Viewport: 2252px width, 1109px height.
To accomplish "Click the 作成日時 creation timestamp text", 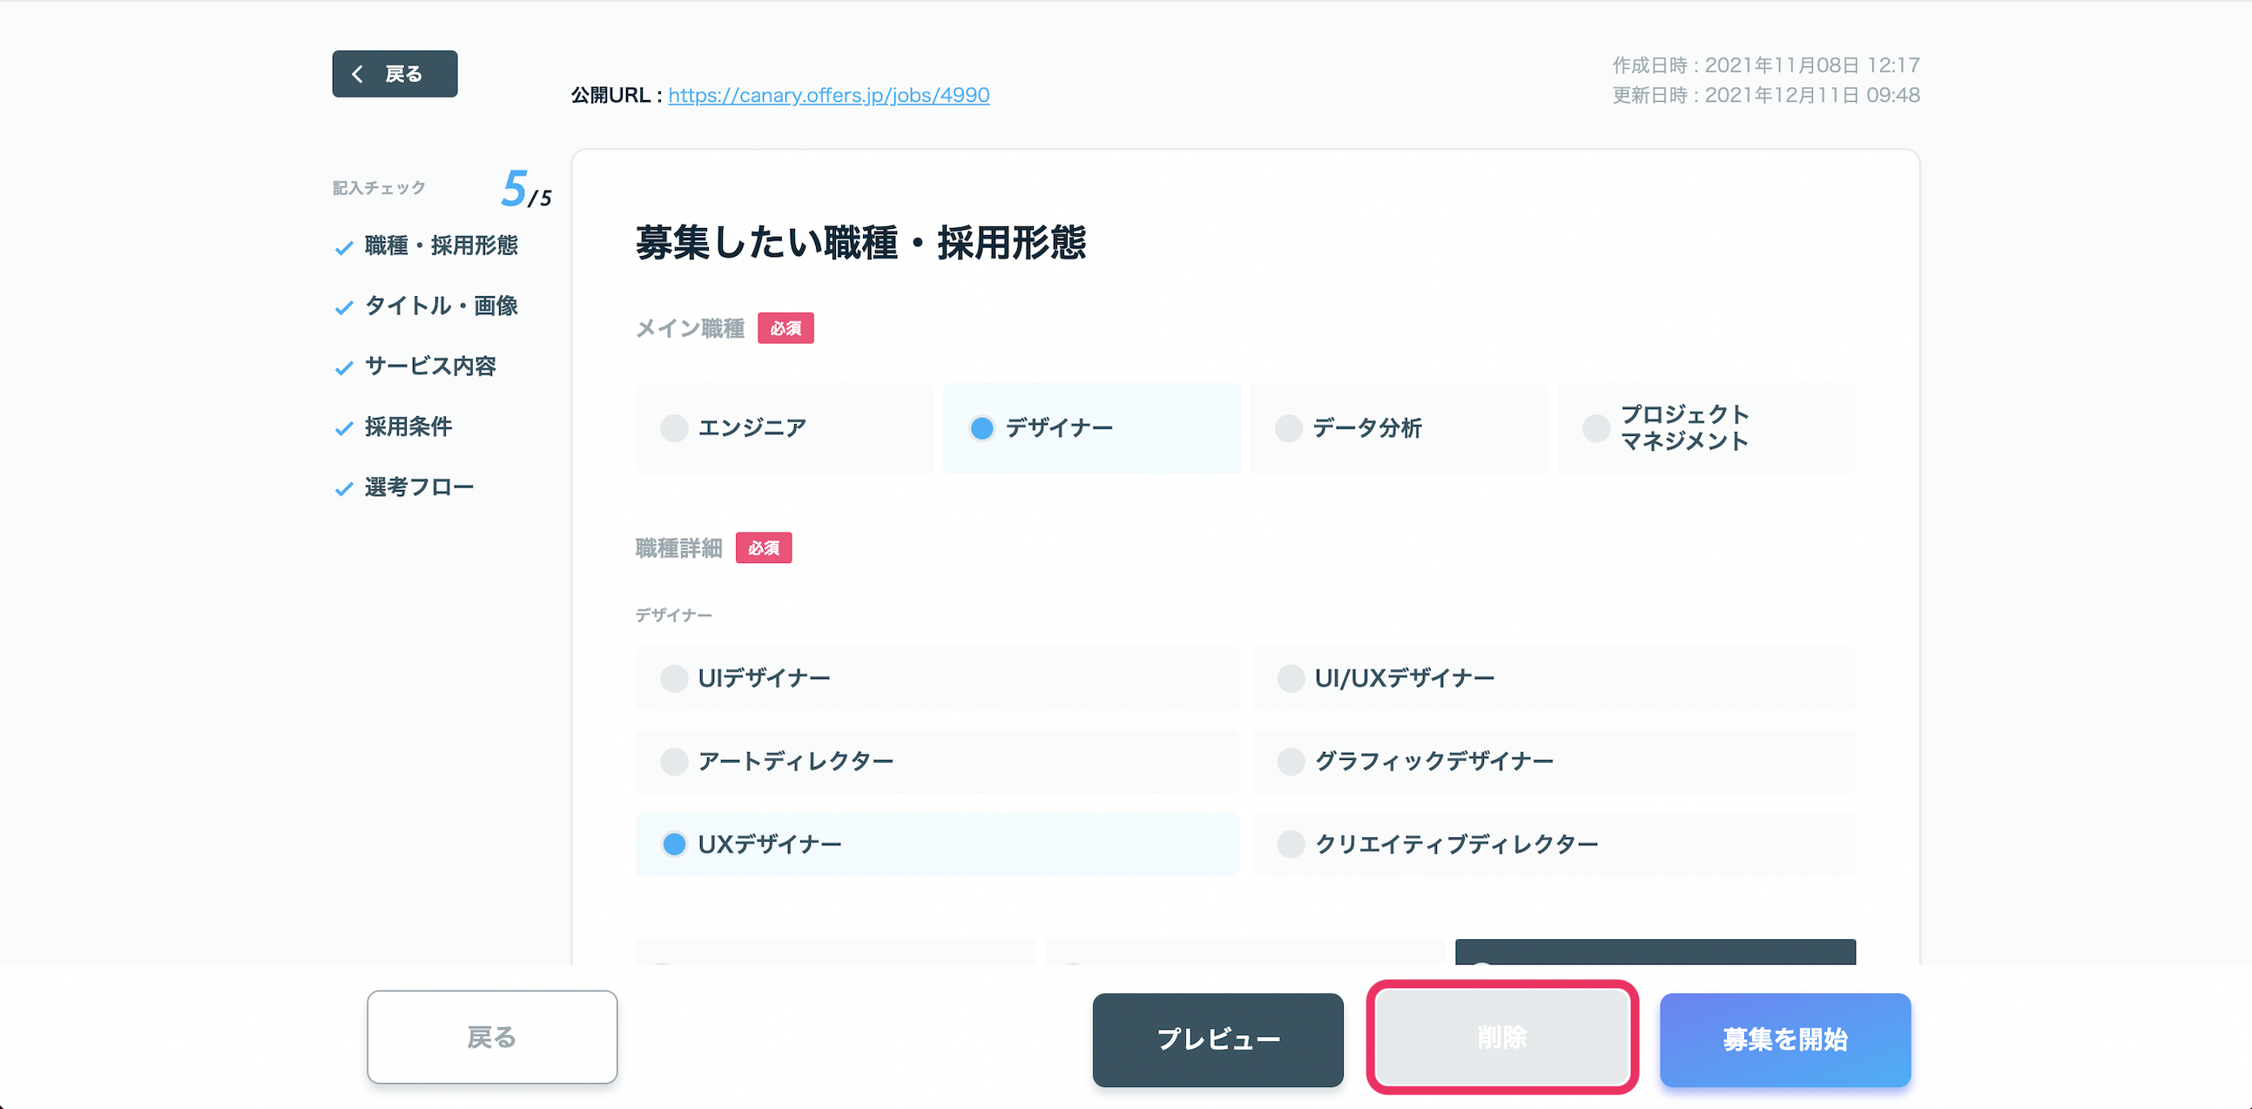I will (x=1766, y=65).
